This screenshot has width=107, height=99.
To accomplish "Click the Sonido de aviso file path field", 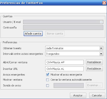I will [x=68, y=85].
